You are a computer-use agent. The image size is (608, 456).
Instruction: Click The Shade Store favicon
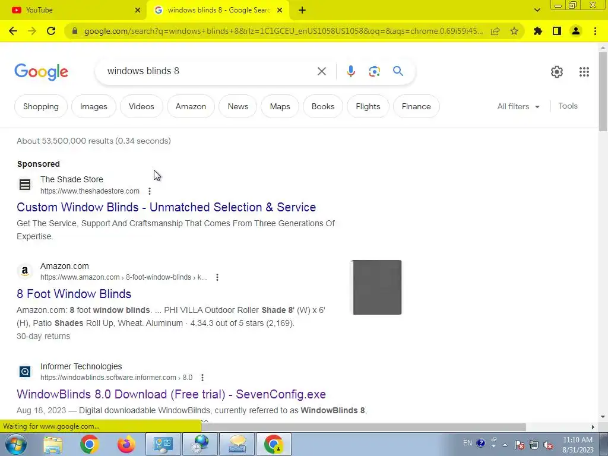tap(25, 185)
